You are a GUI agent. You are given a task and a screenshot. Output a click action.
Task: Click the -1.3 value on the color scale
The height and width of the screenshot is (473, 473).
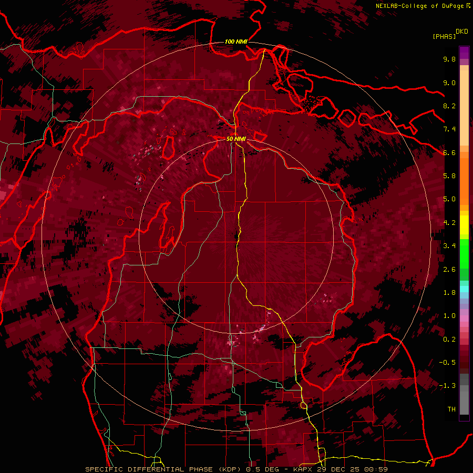coord(447,386)
